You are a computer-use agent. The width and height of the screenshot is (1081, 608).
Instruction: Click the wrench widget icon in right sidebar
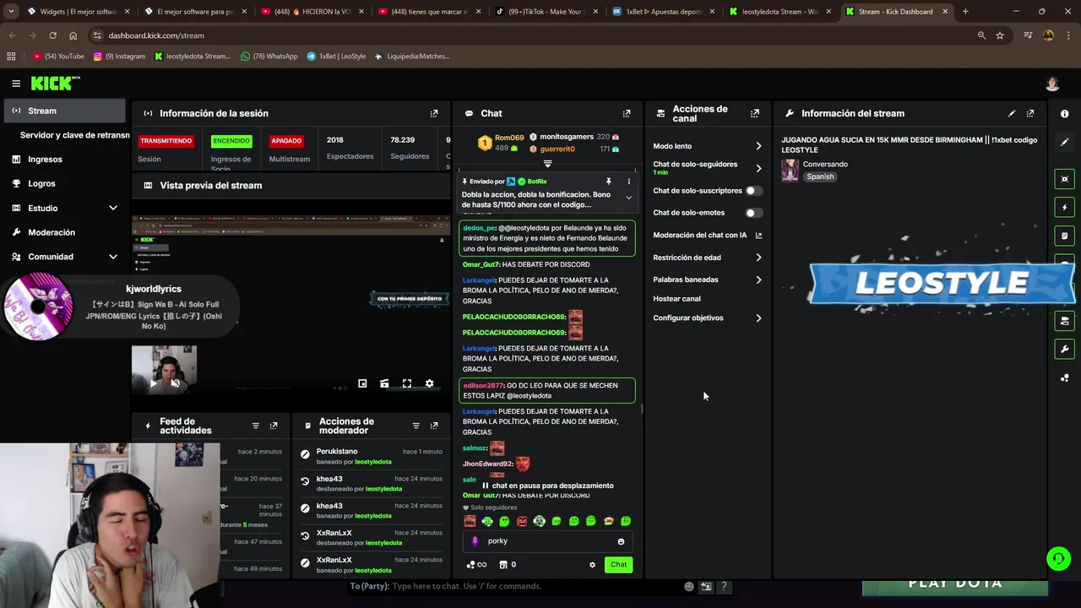click(1064, 350)
